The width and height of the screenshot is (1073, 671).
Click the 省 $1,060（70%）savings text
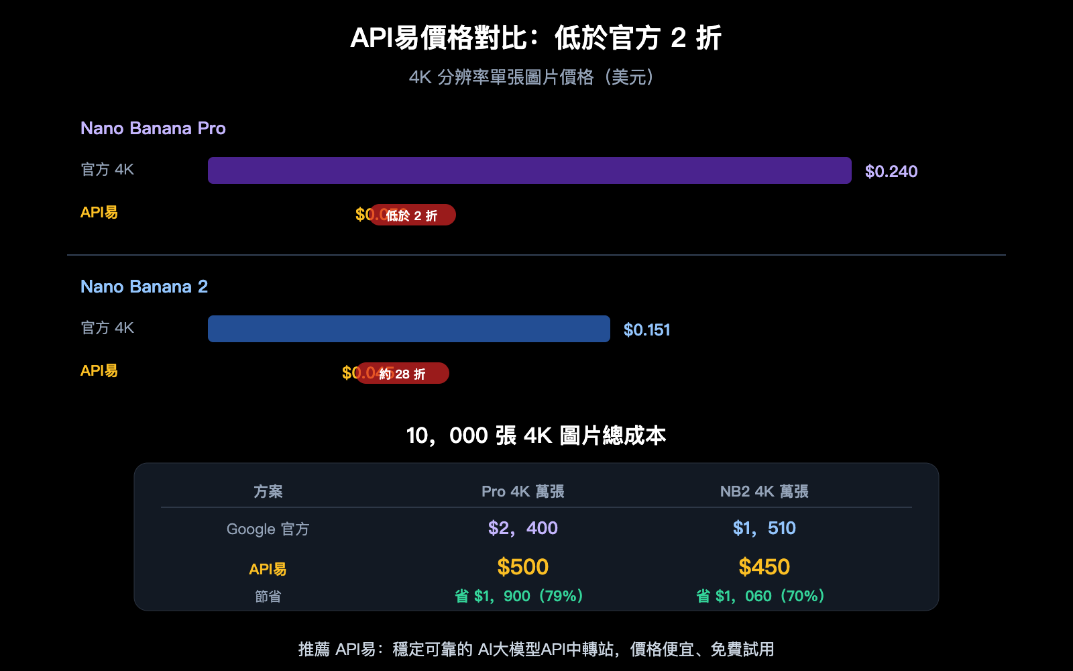tap(760, 596)
